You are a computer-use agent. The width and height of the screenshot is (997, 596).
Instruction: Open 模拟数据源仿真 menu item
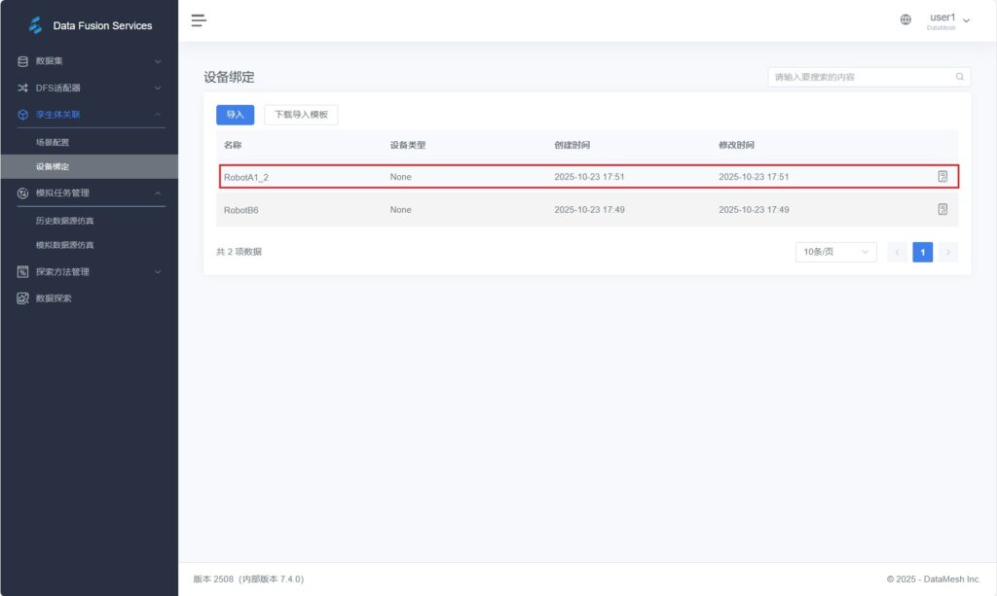coord(65,245)
